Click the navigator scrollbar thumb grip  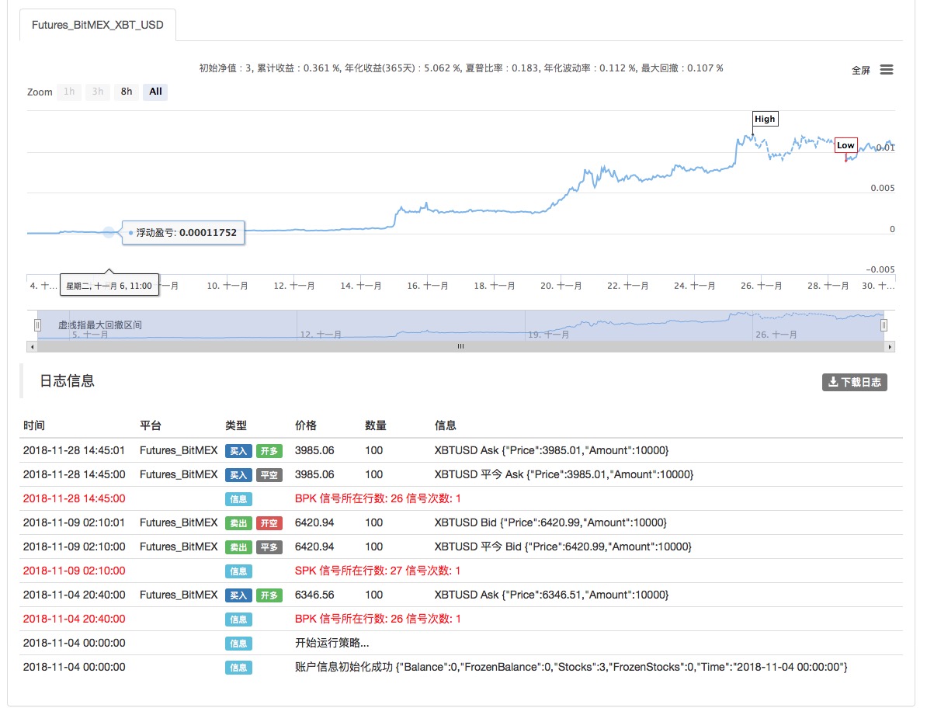[460, 347]
